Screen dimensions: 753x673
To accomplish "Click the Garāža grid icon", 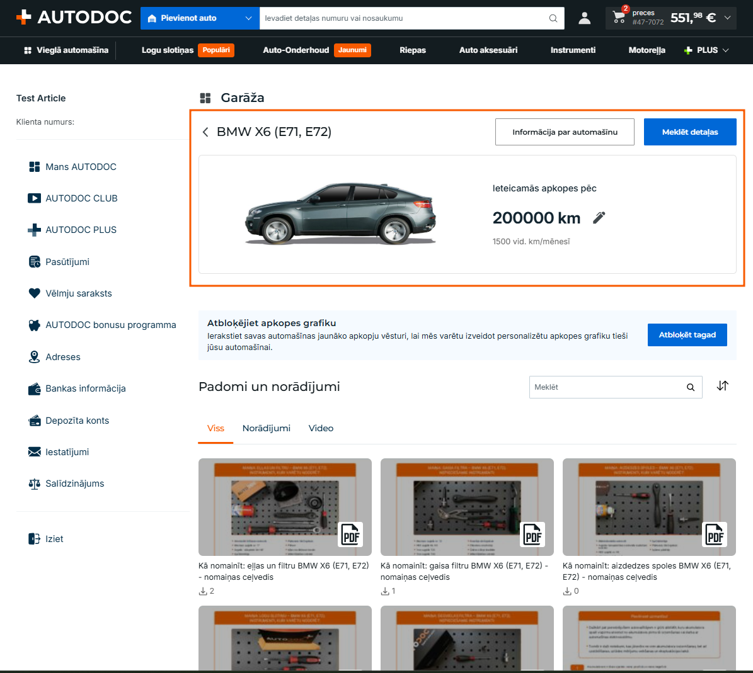I will tap(205, 98).
